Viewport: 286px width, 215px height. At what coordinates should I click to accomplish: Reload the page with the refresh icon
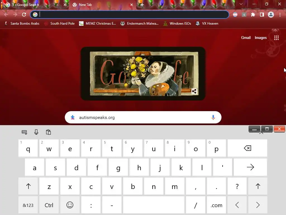pos(24,15)
